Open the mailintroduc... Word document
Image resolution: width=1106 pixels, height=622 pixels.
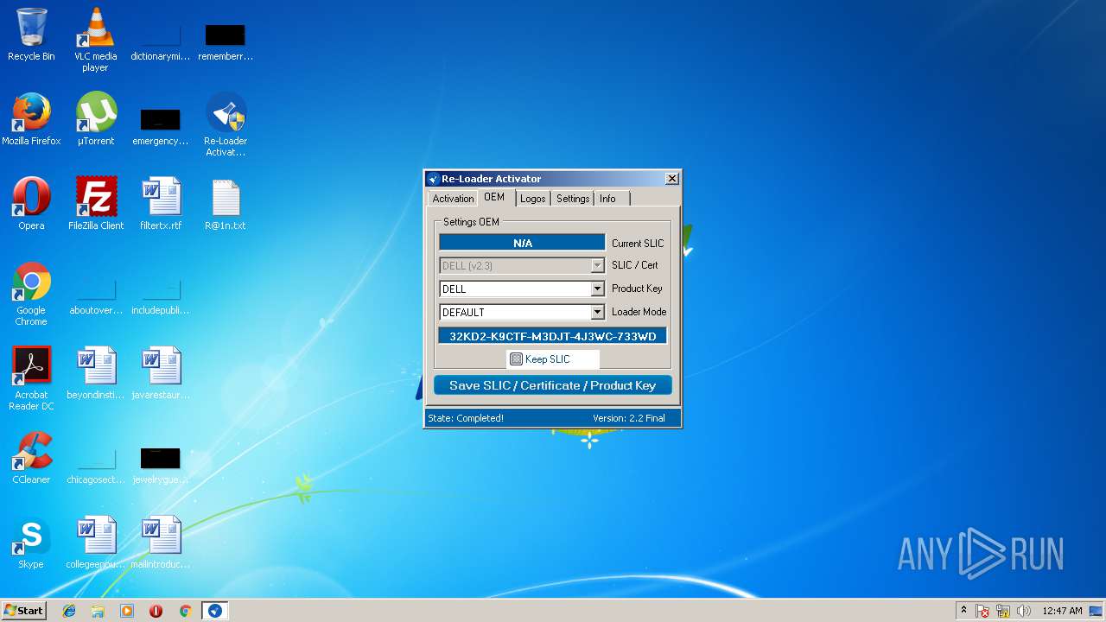[x=161, y=543]
